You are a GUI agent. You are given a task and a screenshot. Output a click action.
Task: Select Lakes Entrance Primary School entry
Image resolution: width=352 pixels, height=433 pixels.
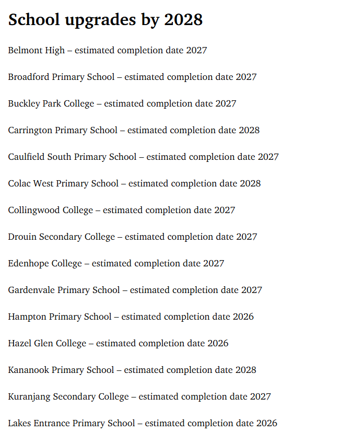143,423
